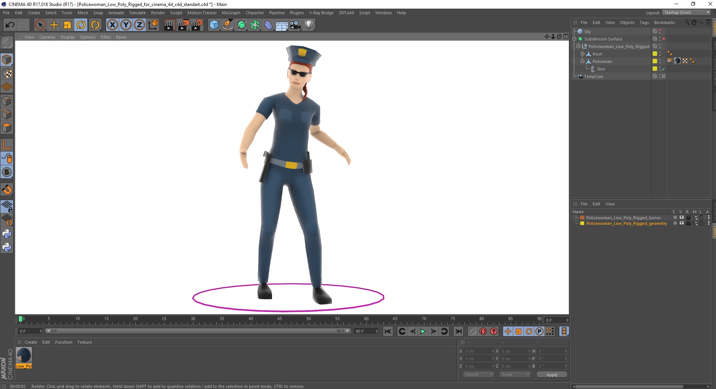Open Edit Render Settings icon
The image size is (716, 389).
coord(197,25)
